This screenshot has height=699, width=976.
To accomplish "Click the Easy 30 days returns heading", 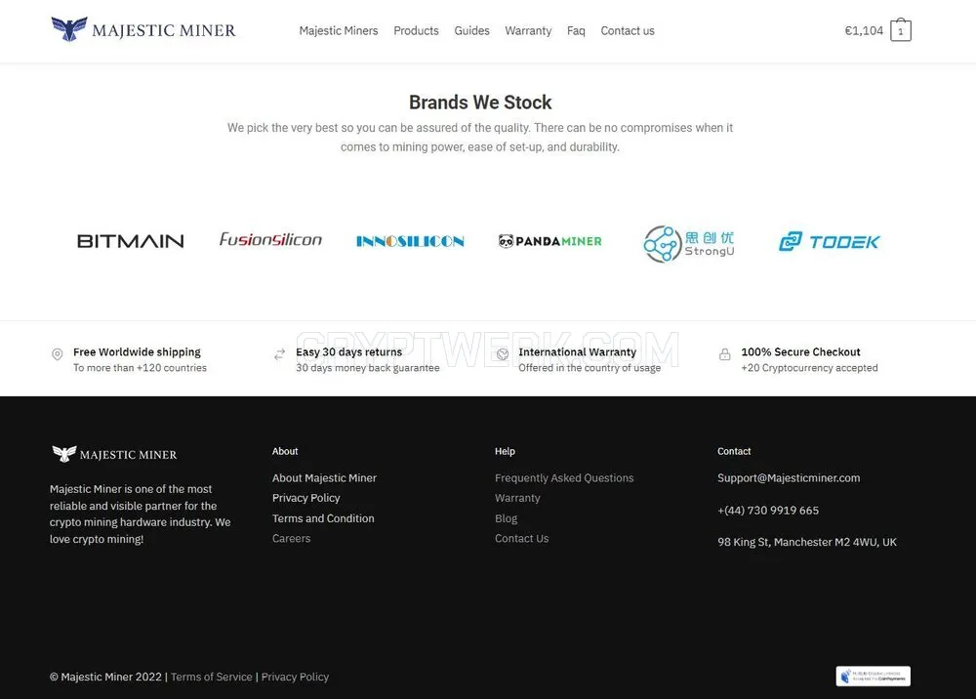I will pyautogui.click(x=348, y=351).
